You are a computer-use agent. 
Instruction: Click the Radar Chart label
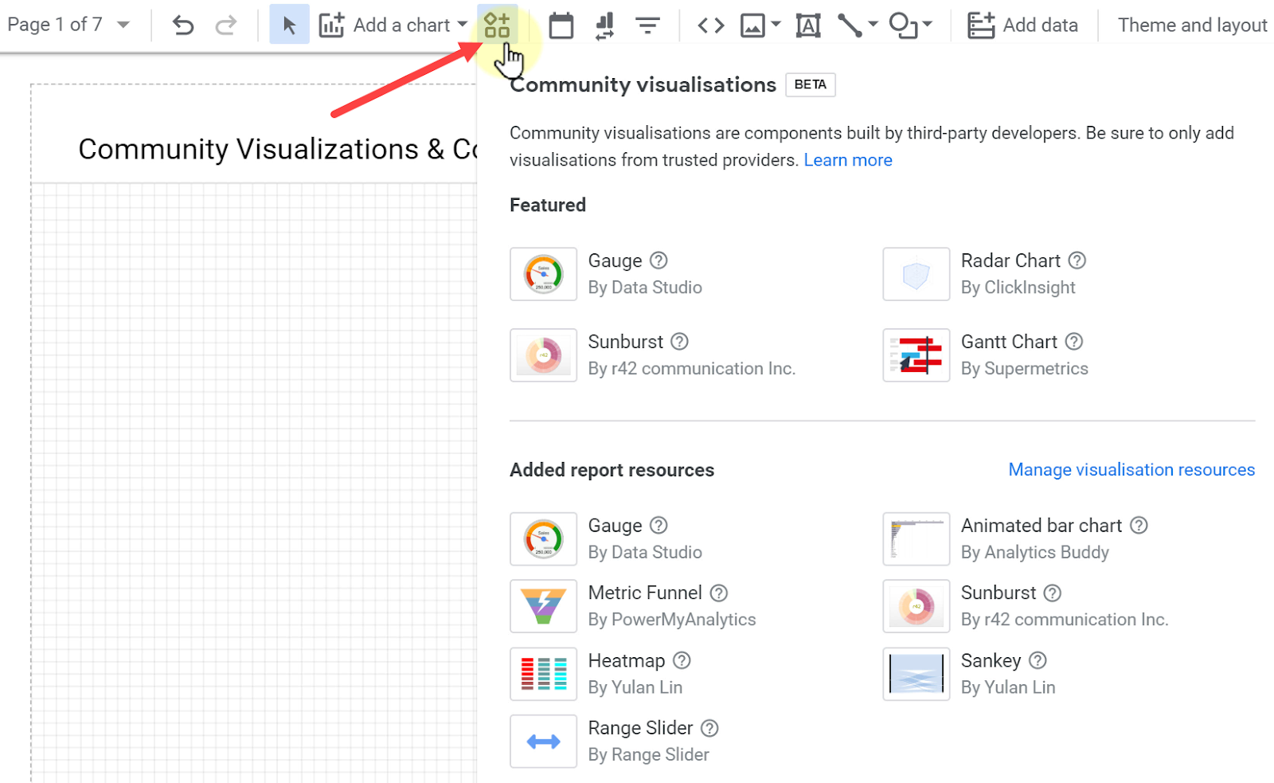(1010, 260)
